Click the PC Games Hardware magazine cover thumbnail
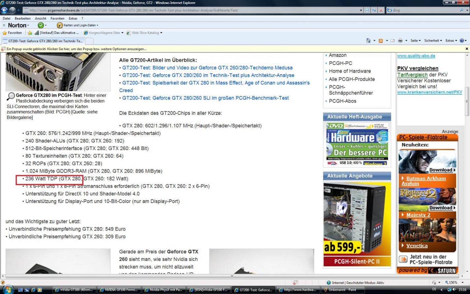The height and width of the screenshot is (294, 470). [357, 144]
